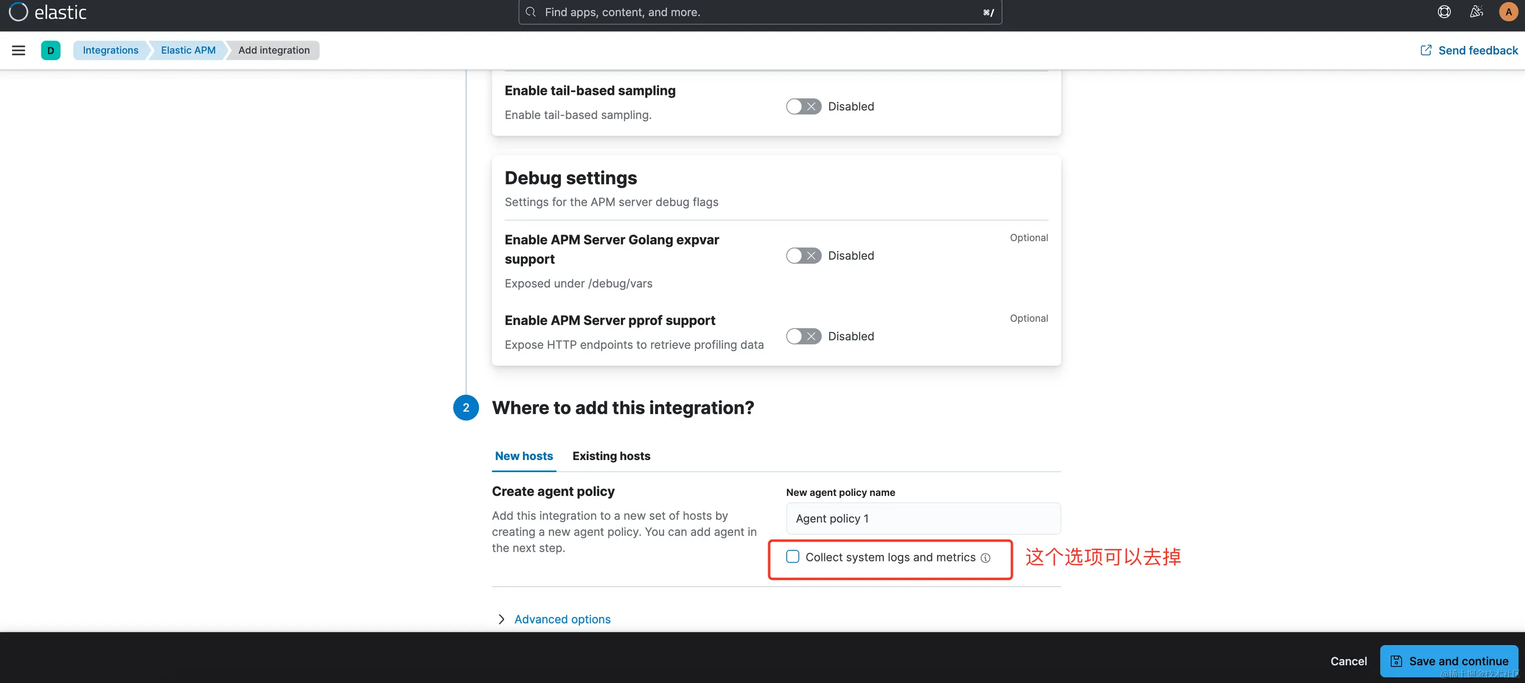The width and height of the screenshot is (1525, 683).
Task: Expand Advanced options section
Action: (561, 619)
